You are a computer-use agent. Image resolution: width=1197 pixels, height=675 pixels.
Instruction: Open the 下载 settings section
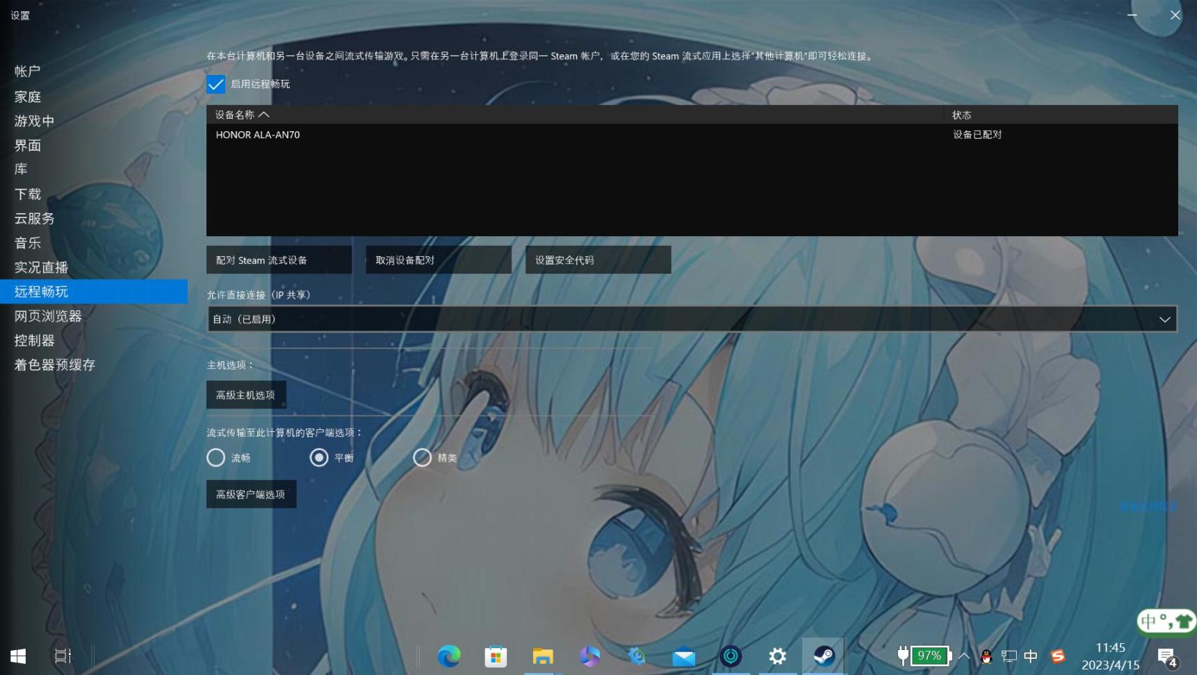94,194
